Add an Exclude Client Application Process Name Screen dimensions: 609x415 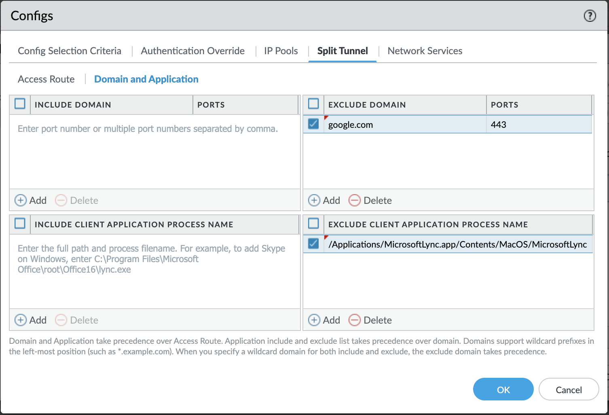pos(324,320)
